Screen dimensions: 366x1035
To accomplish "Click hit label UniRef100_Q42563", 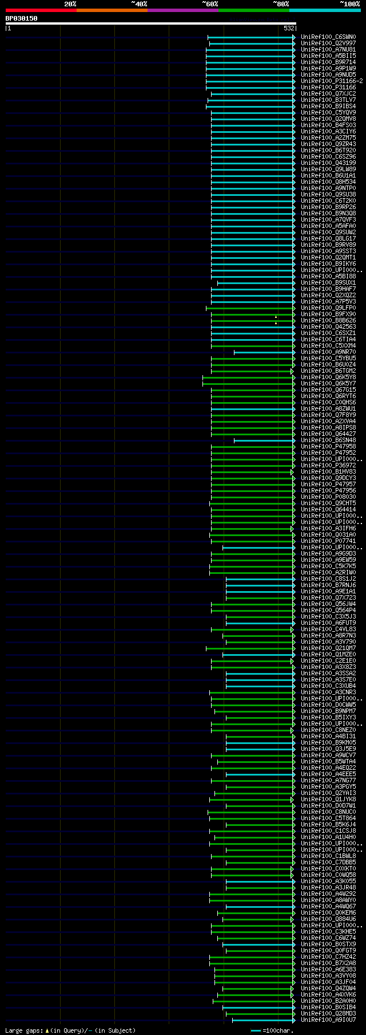I will coord(328,327).
